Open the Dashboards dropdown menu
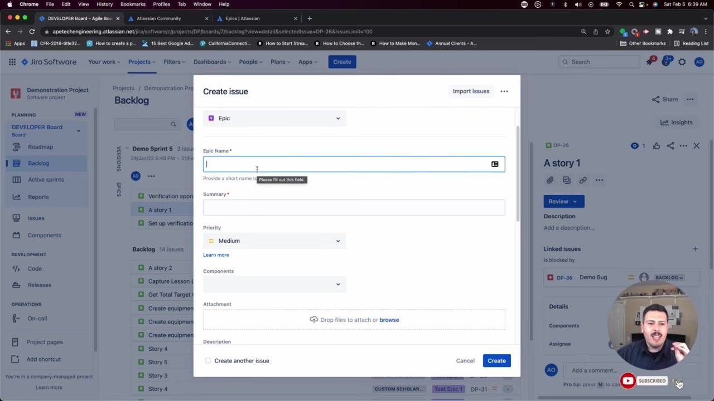 pyautogui.click(x=213, y=62)
